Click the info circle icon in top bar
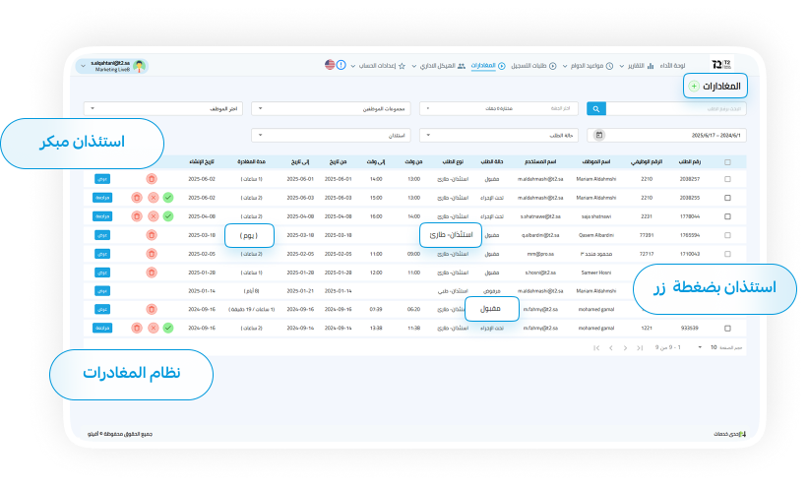808x485 pixels. tap(342, 65)
